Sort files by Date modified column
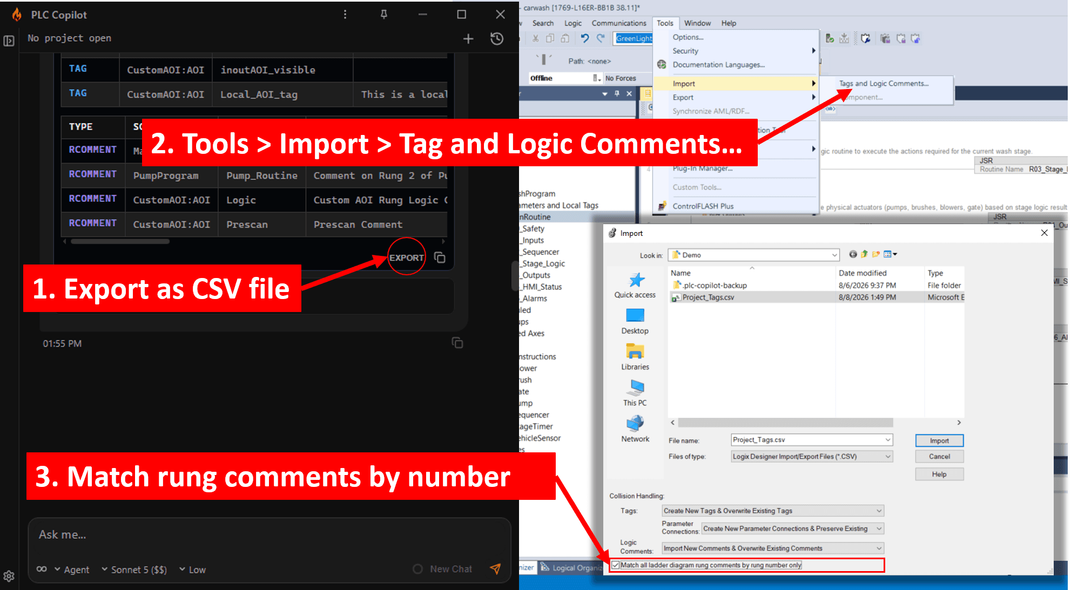This screenshot has width=1071, height=590. click(x=862, y=273)
